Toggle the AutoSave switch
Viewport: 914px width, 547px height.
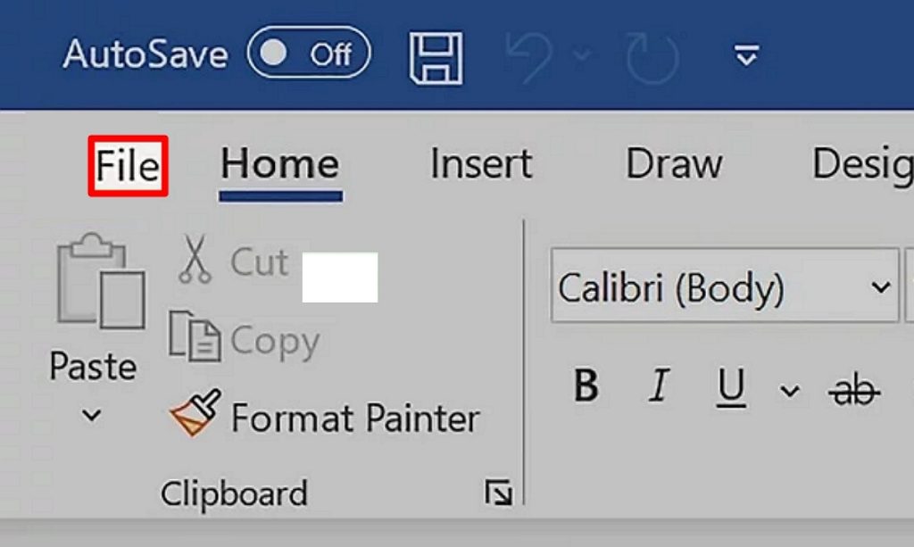(x=310, y=55)
